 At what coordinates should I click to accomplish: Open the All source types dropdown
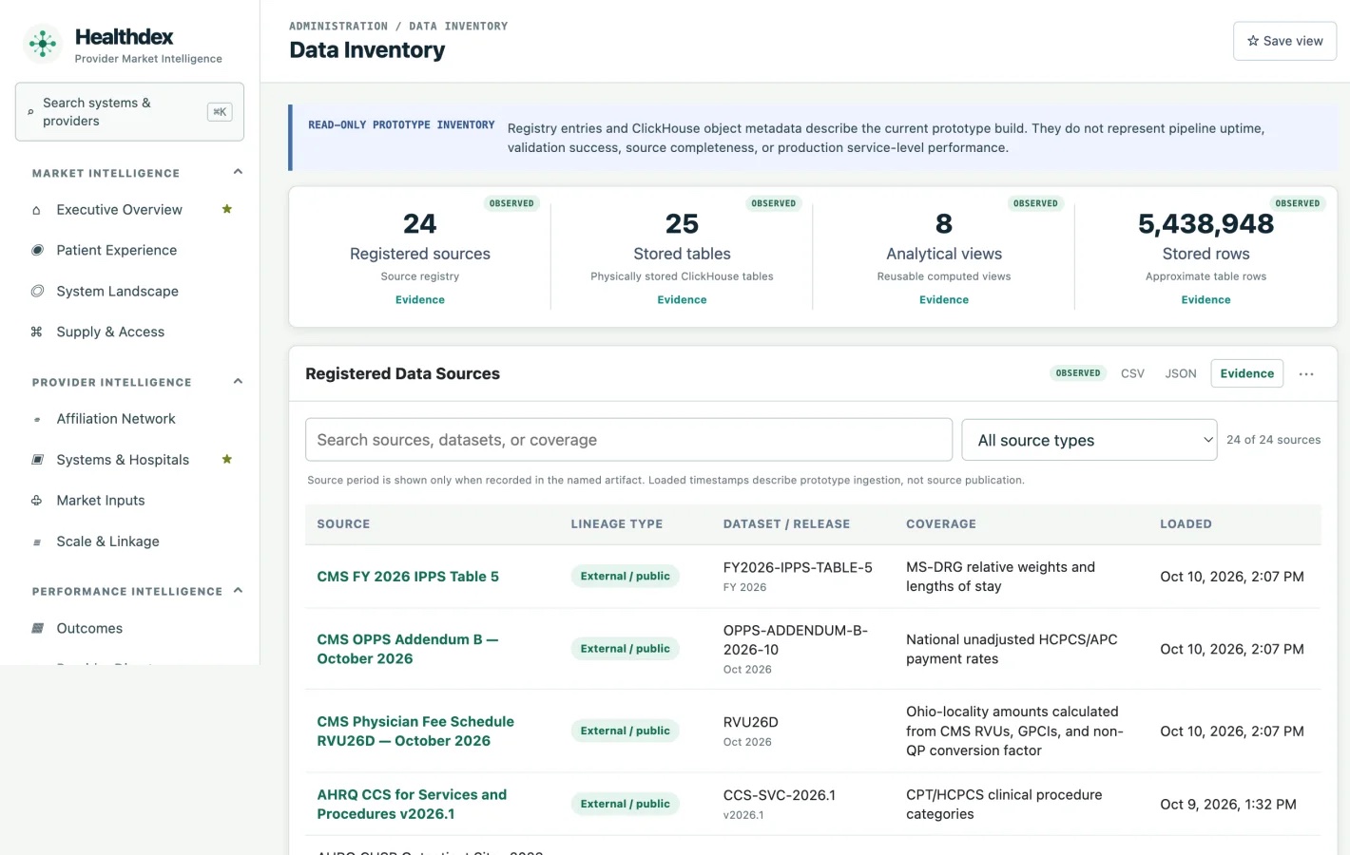tap(1090, 440)
